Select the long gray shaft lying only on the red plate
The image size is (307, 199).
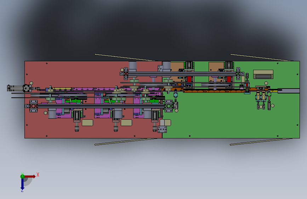pos(101,106)
